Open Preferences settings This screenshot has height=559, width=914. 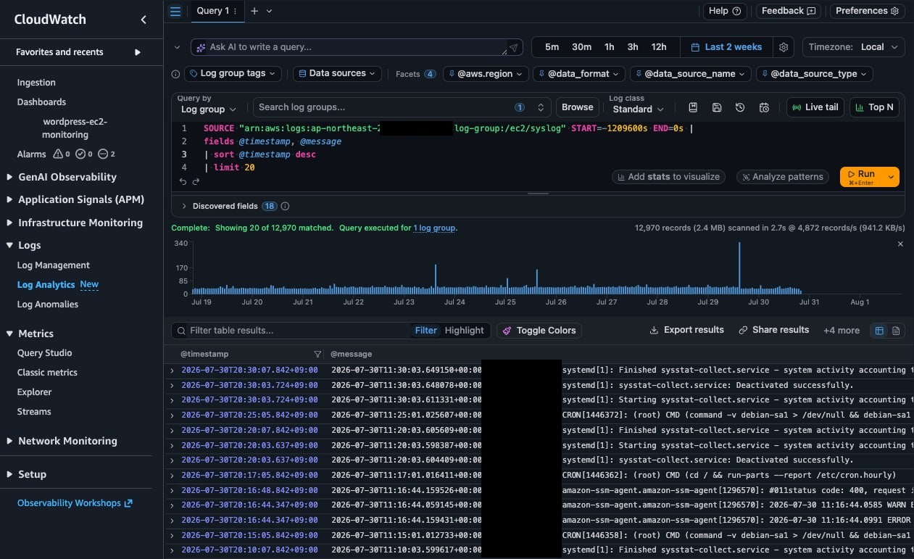867,11
